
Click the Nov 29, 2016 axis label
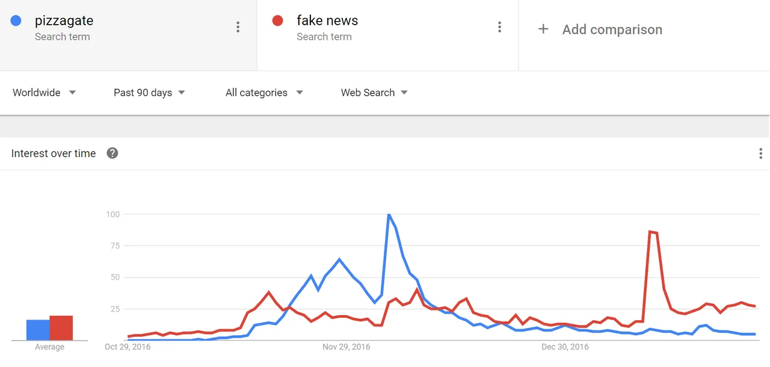pyautogui.click(x=346, y=347)
